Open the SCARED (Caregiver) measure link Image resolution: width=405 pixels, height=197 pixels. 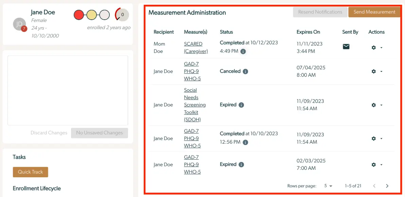[x=196, y=48]
